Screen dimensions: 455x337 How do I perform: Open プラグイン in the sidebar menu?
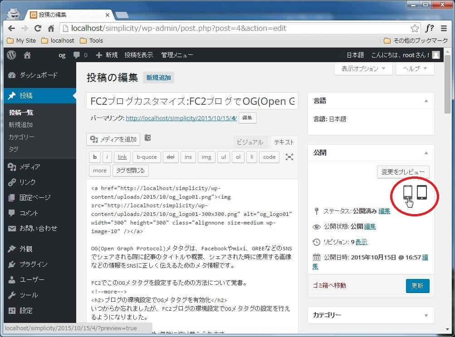(33, 264)
